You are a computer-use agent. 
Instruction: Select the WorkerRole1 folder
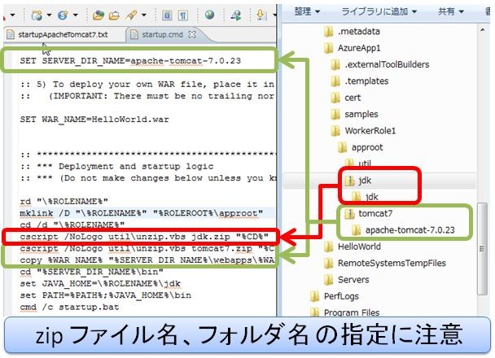click(x=370, y=130)
